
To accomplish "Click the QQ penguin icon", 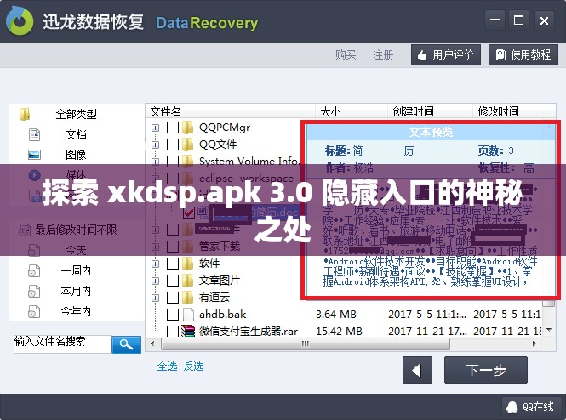I will (x=512, y=407).
